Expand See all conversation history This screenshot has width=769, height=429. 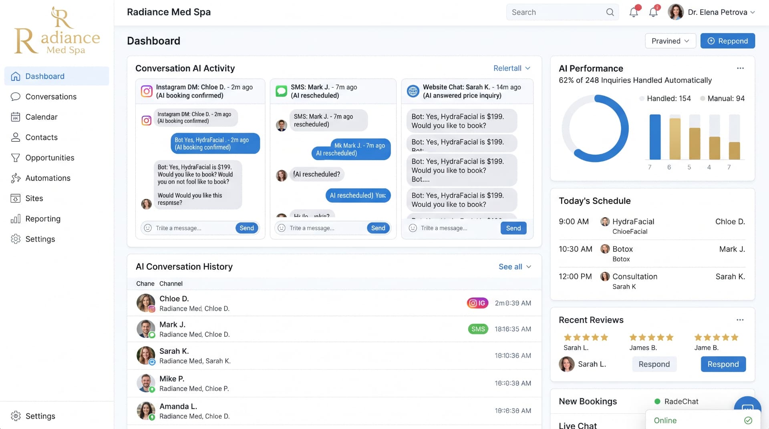[515, 267]
